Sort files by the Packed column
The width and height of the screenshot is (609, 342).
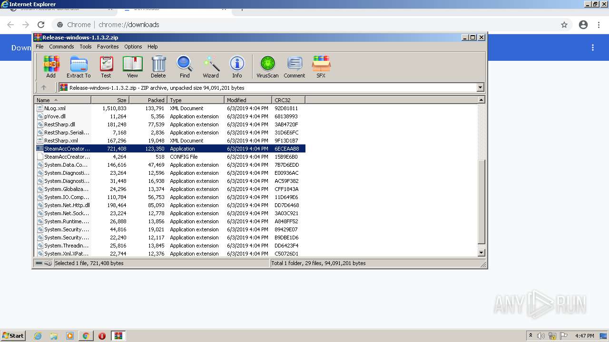click(148, 100)
